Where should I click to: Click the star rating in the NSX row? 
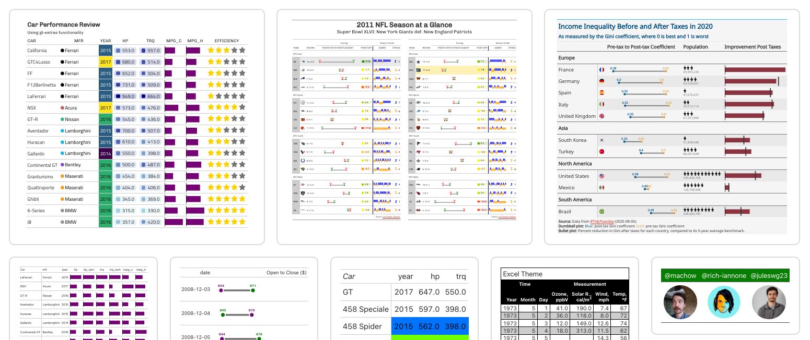coord(226,108)
